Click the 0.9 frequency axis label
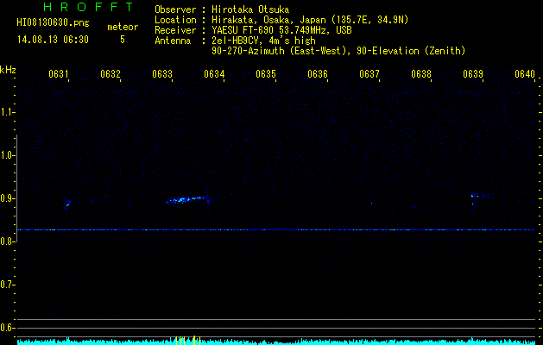 (7, 198)
